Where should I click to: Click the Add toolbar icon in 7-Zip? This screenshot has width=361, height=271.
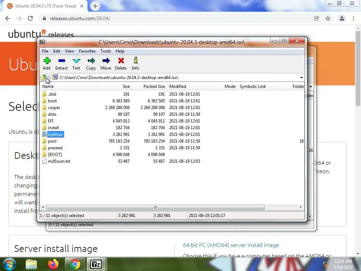pyautogui.click(x=47, y=61)
